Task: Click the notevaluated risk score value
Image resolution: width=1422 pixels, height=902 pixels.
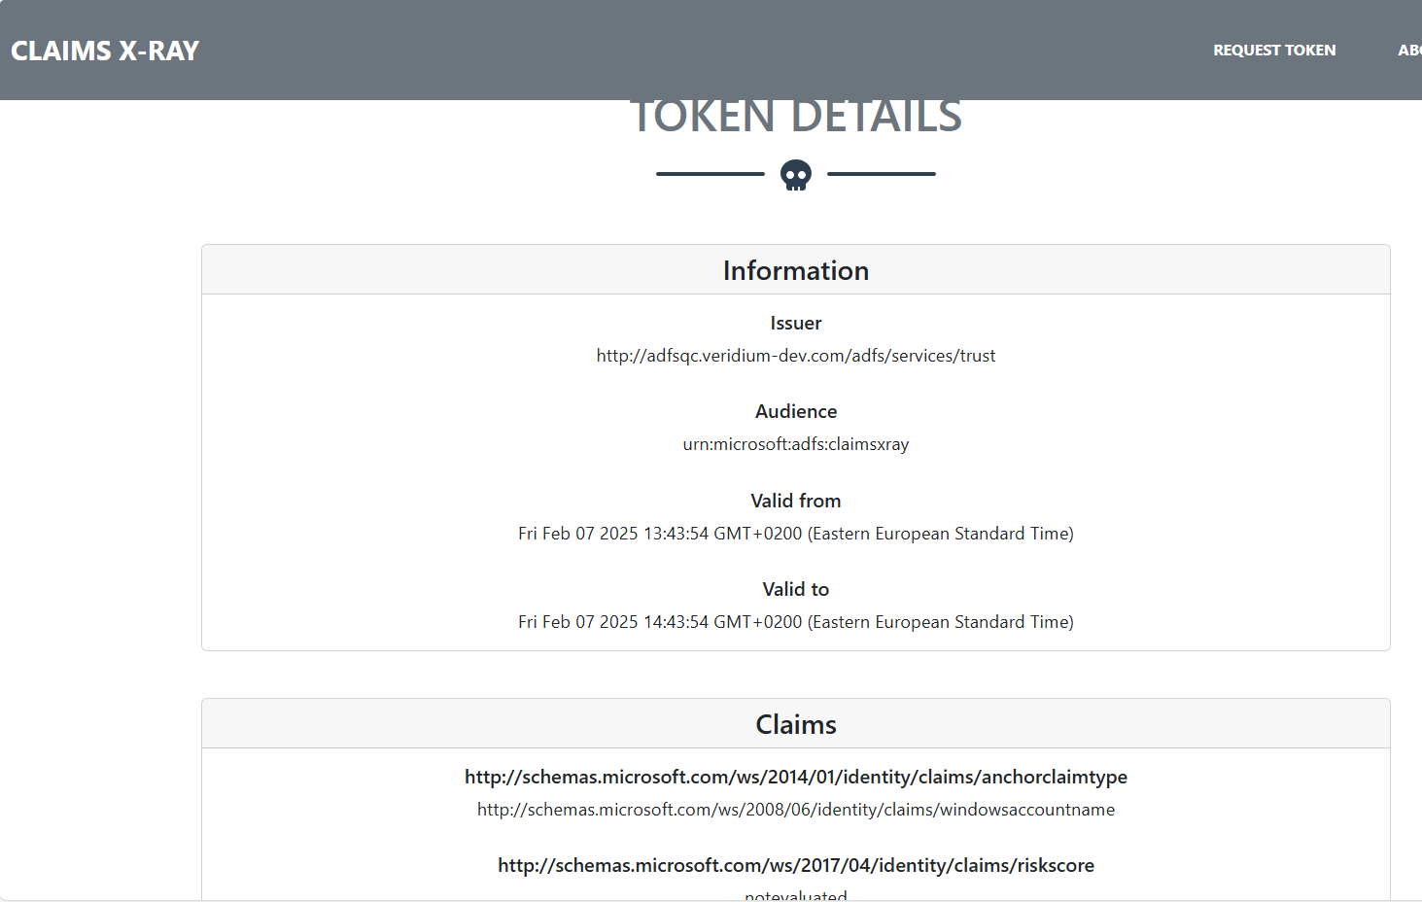Action: [x=796, y=895]
